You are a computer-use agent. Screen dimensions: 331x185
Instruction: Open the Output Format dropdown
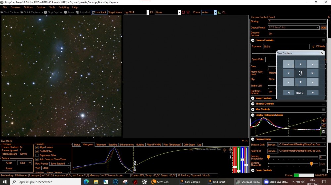click(294, 28)
